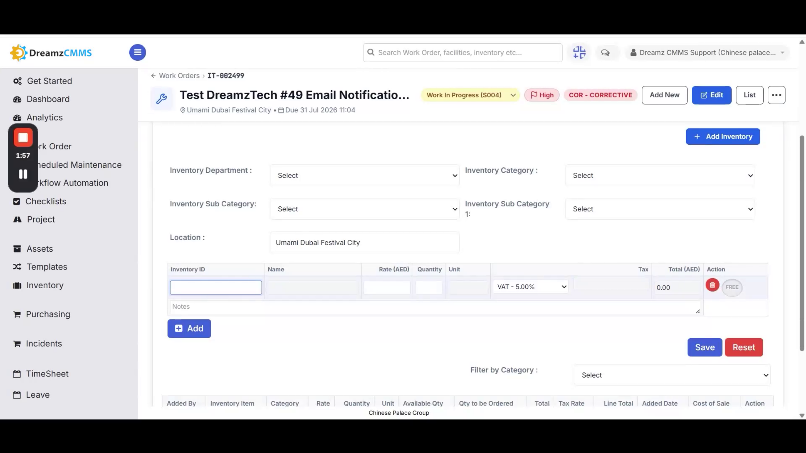The image size is (806, 453).
Task: Click the Location field Umami Dubai Festival City
Action: (365, 243)
